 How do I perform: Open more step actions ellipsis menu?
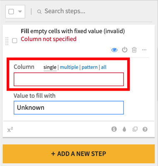[144, 50]
